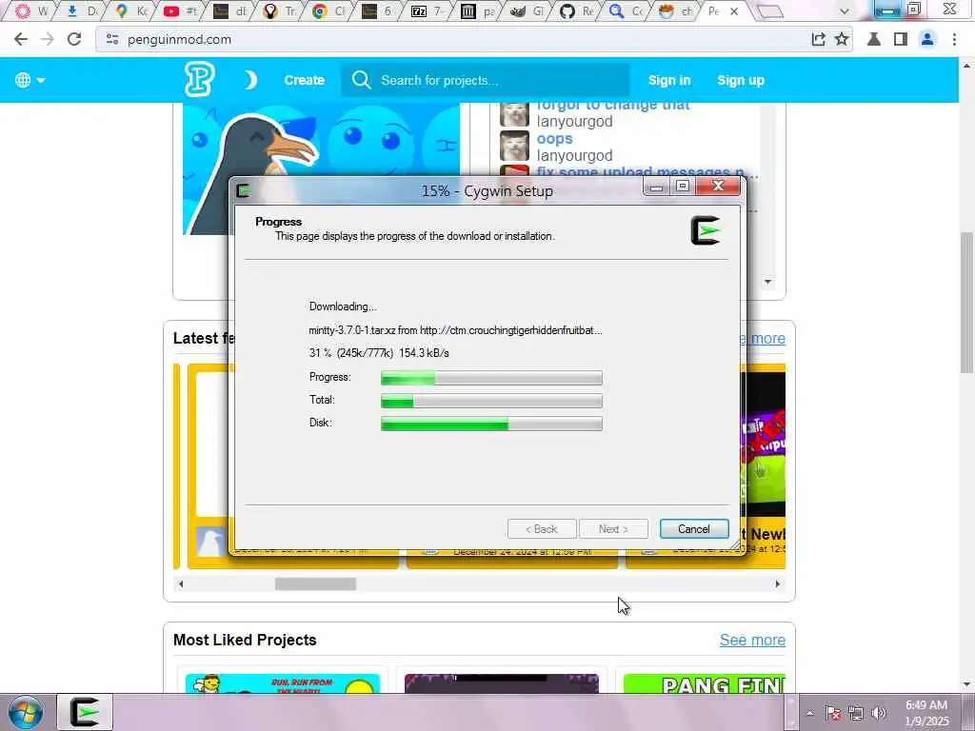
Task: Open the network tray icon
Action: 856,713
